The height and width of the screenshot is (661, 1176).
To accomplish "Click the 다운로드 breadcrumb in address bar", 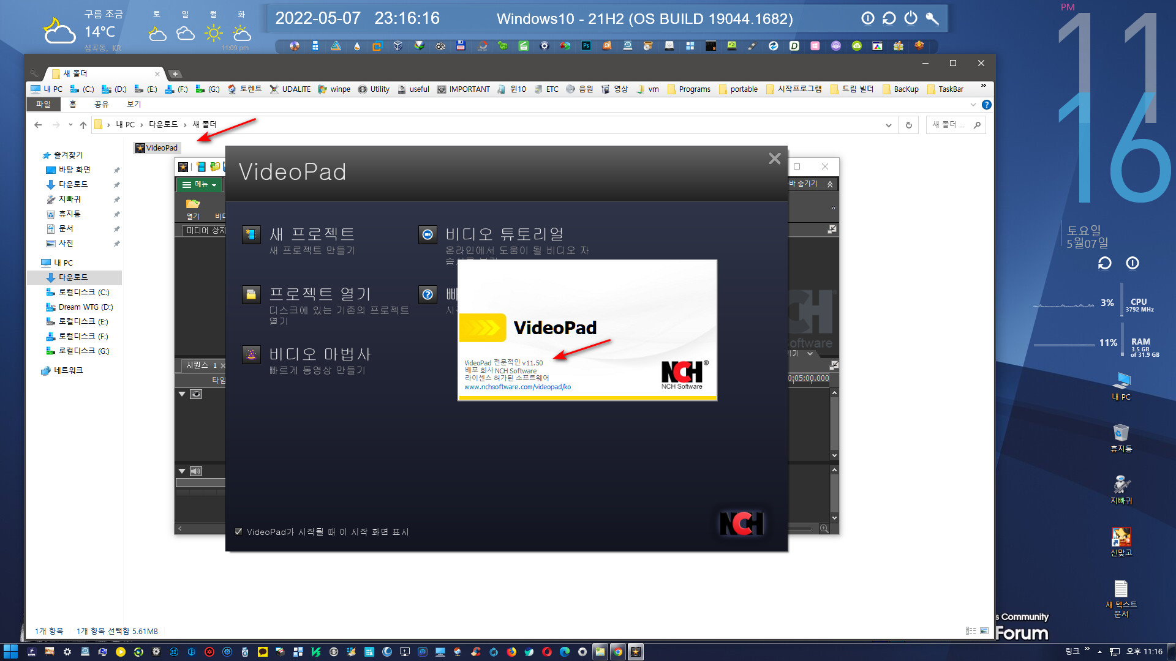I will click(163, 124).
